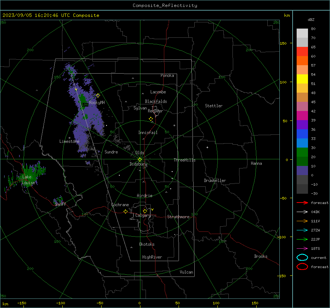330x308 pixels.
Task: Click the Lacombe city label
Action: pyautogui.click(x=158, y=92)
